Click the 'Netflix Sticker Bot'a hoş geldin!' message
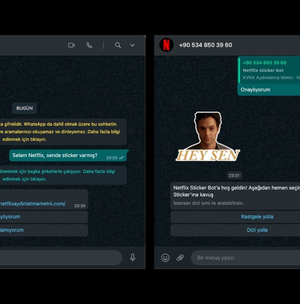The width and height of the screenshot is (300, 304). pyautogui.click(x=235, y=196)
